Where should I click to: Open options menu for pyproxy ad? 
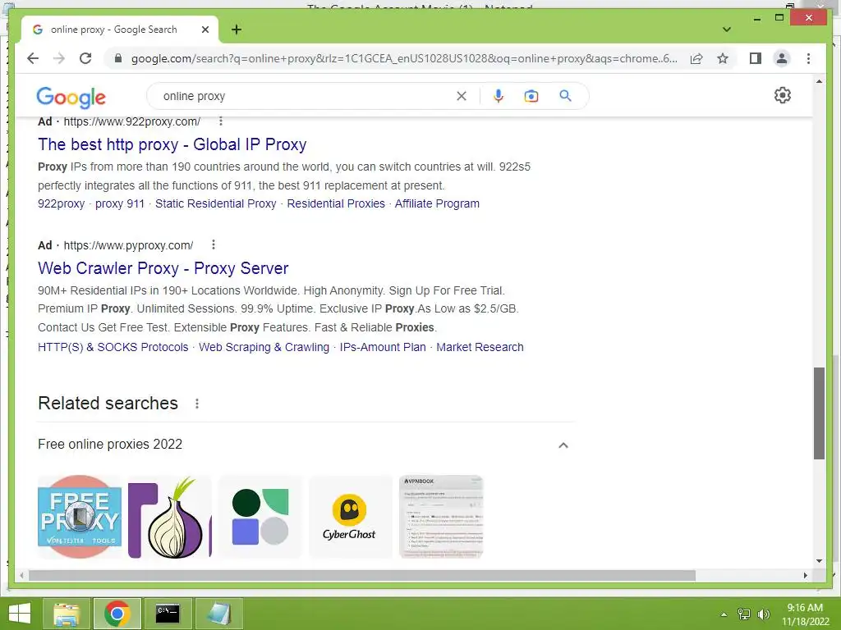point(214,244)
